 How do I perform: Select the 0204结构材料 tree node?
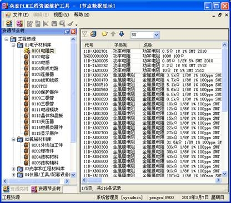(45, 157)
